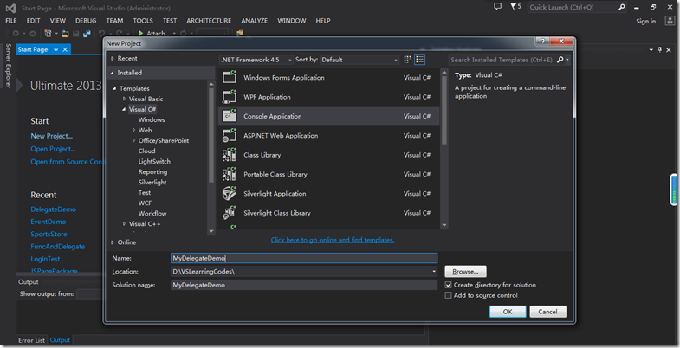Open the ANALYZE menu
This screenshot has height=348, width=680.
click(x=255, y=21)
